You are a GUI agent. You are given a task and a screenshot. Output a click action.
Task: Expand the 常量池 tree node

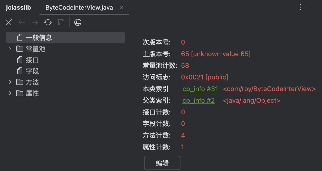[x=10, y=49]
